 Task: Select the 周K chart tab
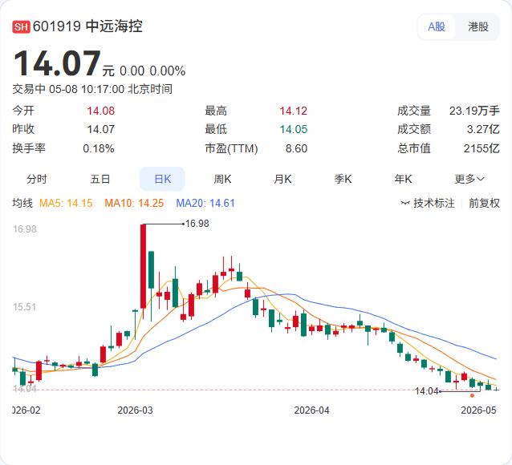(222, 179)
